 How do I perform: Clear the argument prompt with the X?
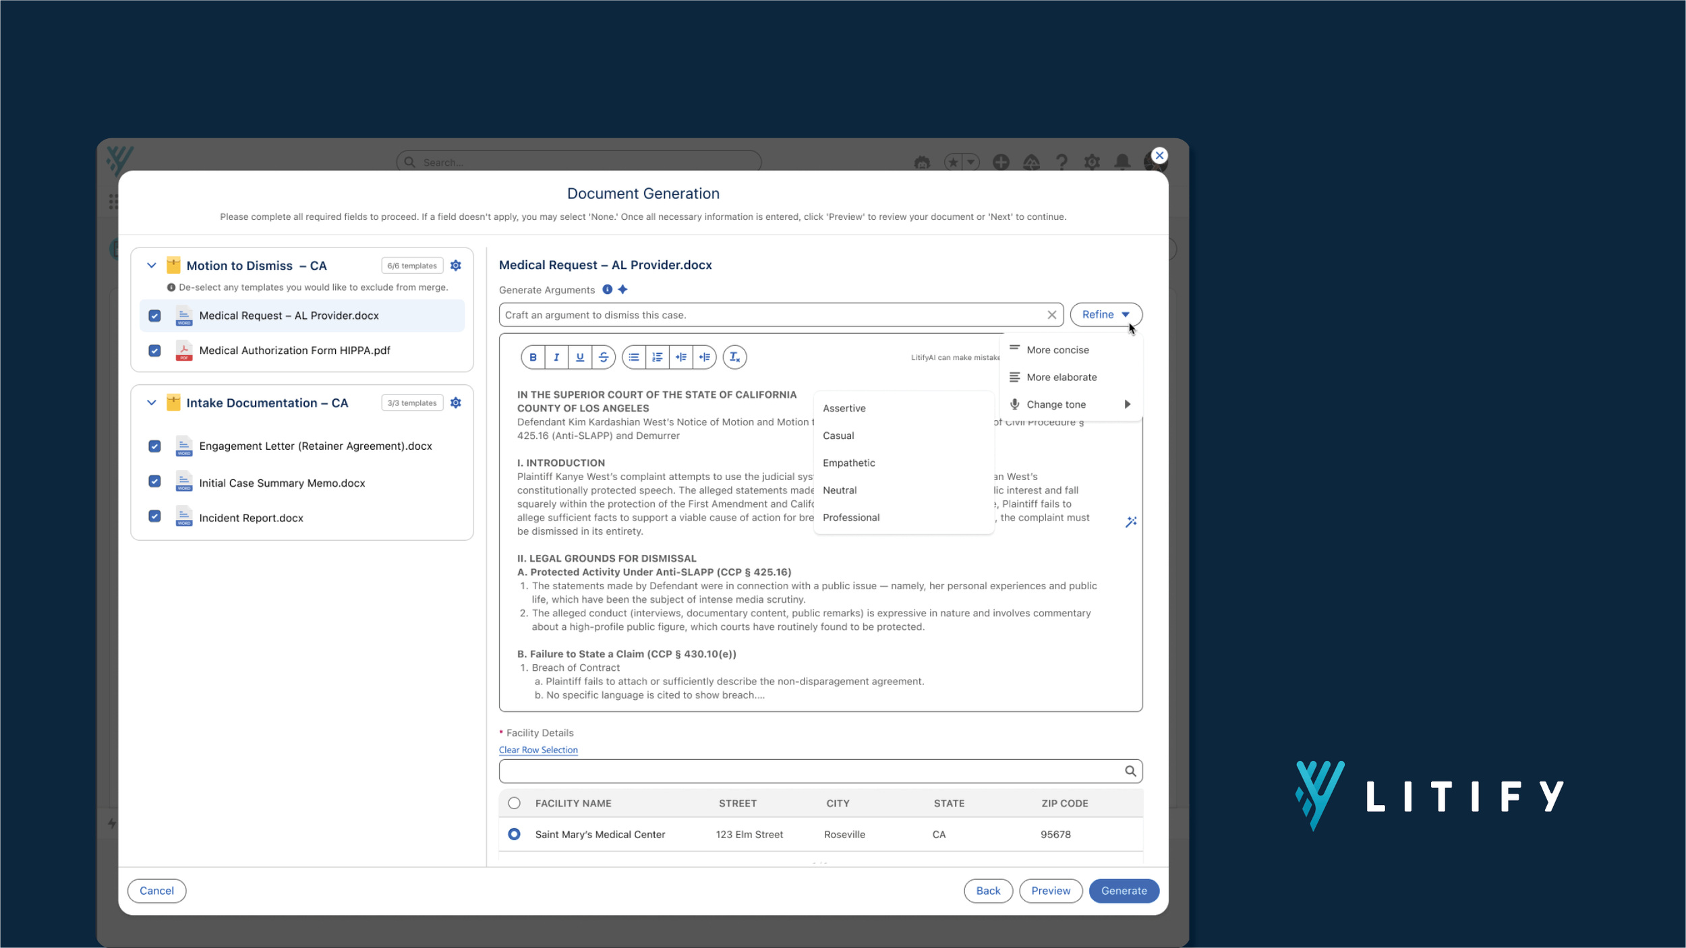tap(1051, 315)
